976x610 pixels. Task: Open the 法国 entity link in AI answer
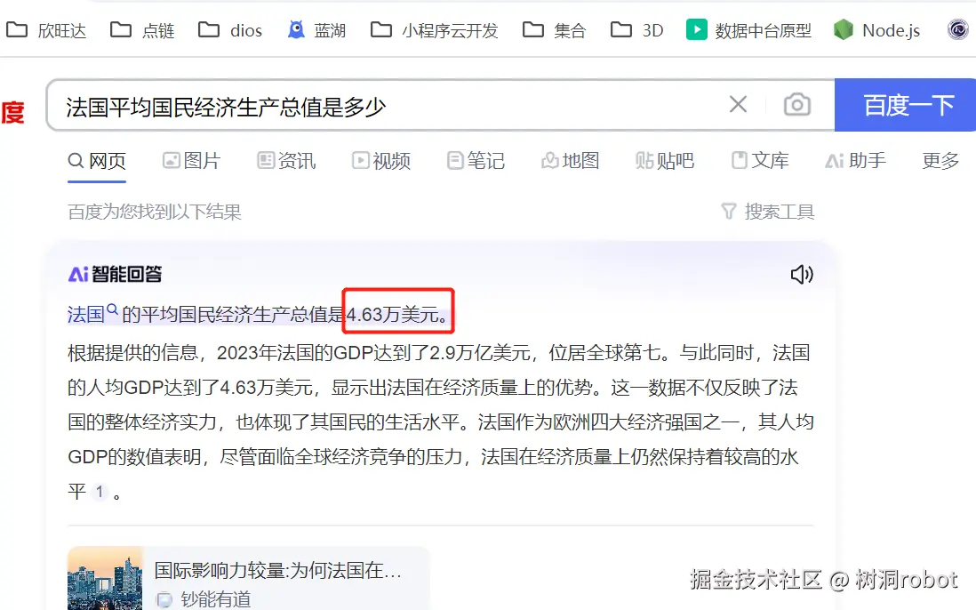pos(86,314)
